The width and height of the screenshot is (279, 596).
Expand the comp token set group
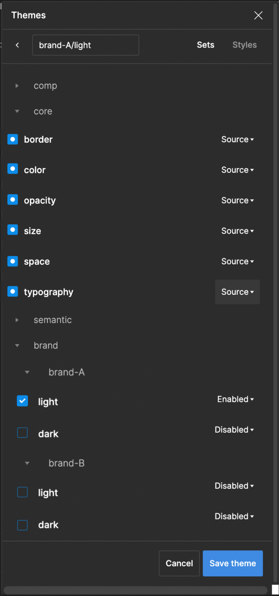click(17, 85)
